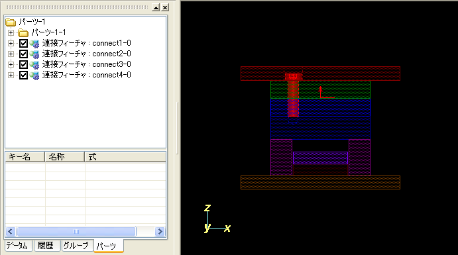Click the connect1-0 feature gear icon
Viewport: 458px width, 255px height.
[x=34, y=44]
